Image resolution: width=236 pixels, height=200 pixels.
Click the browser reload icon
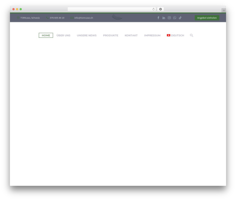(x=153, y=9)
